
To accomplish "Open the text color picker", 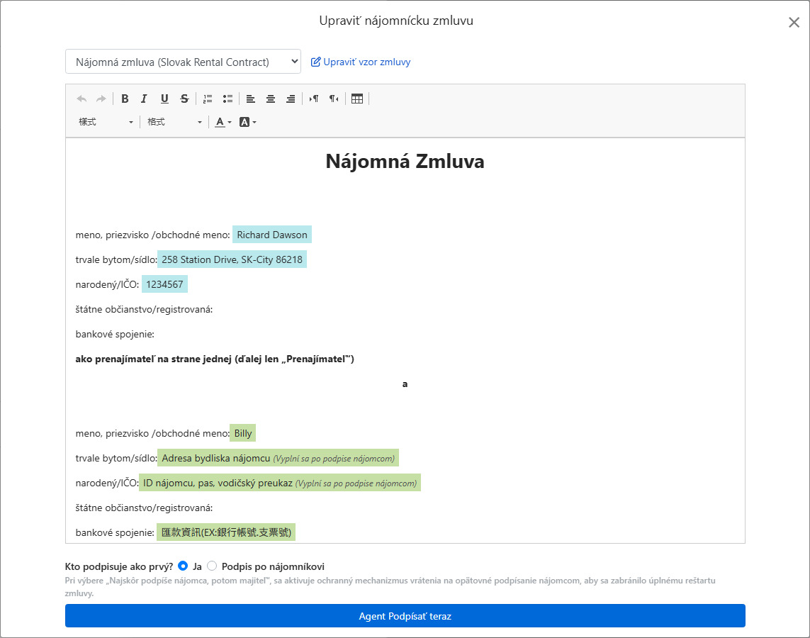I will click(223, 122).
